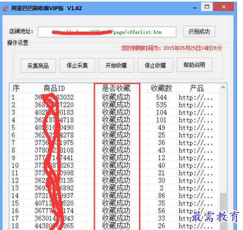Screen dimensions: 243x230
Task: Select the row numbered 4
Action: tap(114, 120)
